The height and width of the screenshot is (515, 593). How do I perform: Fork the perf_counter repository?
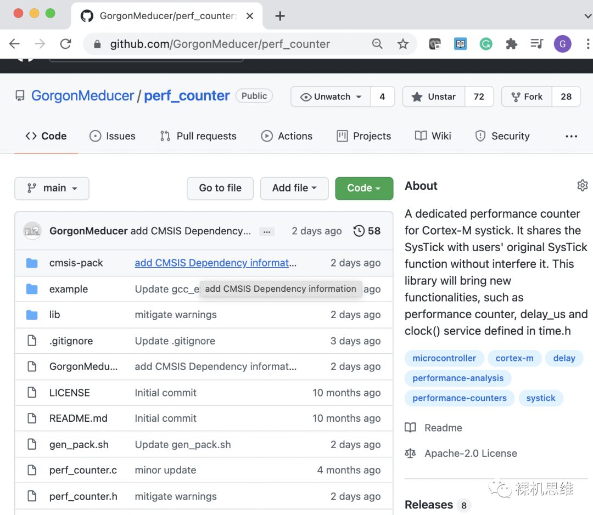[527, 97]
